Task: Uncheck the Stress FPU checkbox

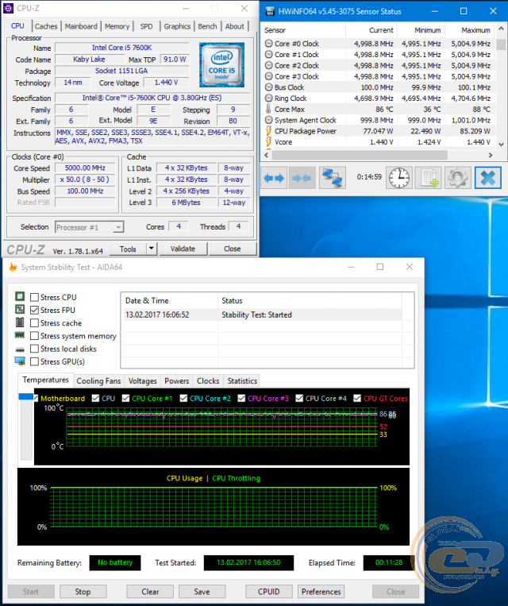Action: coord(34,310)
